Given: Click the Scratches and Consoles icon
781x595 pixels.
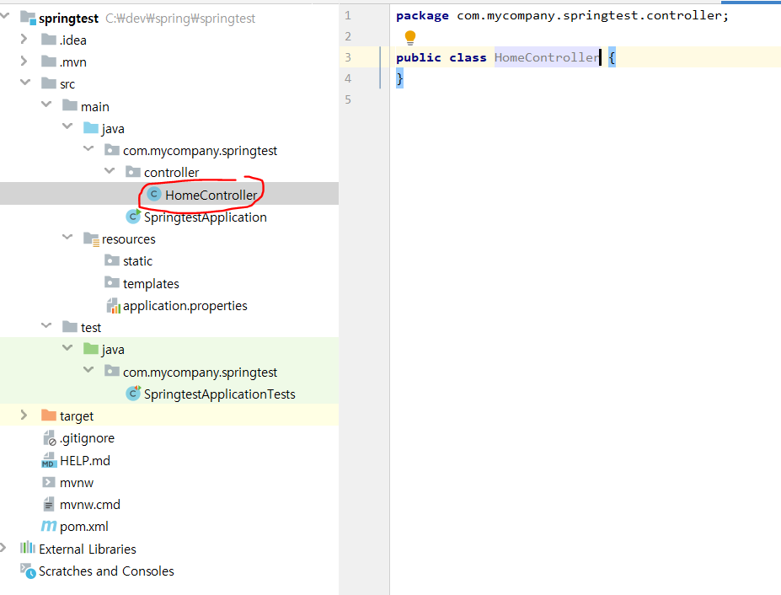Looking at the screenshot, I should pyautogui.click(x=28, y=571).
